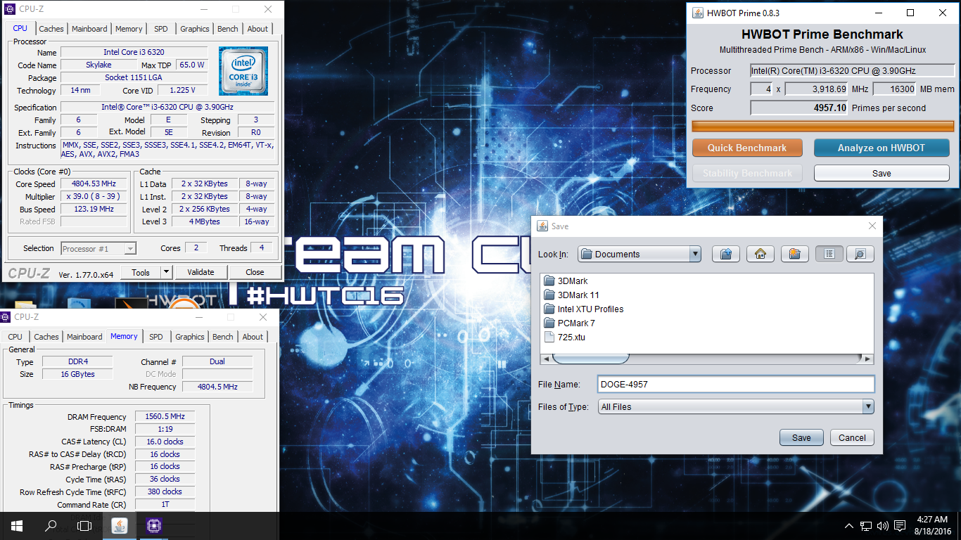Open the Action Center notification icon
This screenshot has height=540, width=961.
tap(900, 526)
